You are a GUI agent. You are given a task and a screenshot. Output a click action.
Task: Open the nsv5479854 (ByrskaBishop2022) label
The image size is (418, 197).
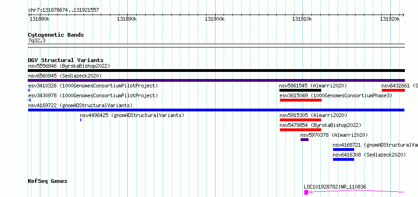click(x=320, y=125)
